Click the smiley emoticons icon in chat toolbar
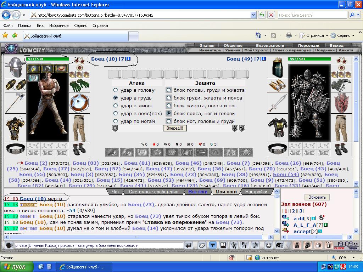Image resolution: width=363 pixels, height=272 pixels. 269,245
